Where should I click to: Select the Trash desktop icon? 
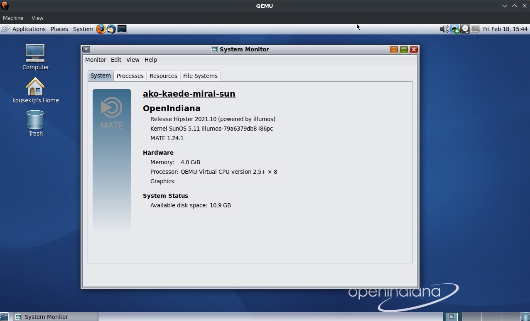(35, 123)
